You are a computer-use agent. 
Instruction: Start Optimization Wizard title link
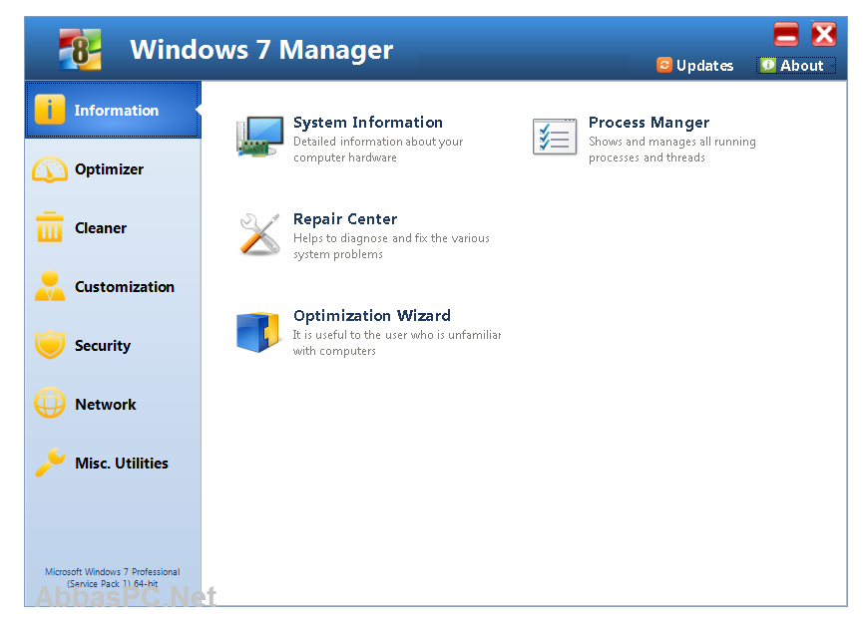[x=372, y=316]
